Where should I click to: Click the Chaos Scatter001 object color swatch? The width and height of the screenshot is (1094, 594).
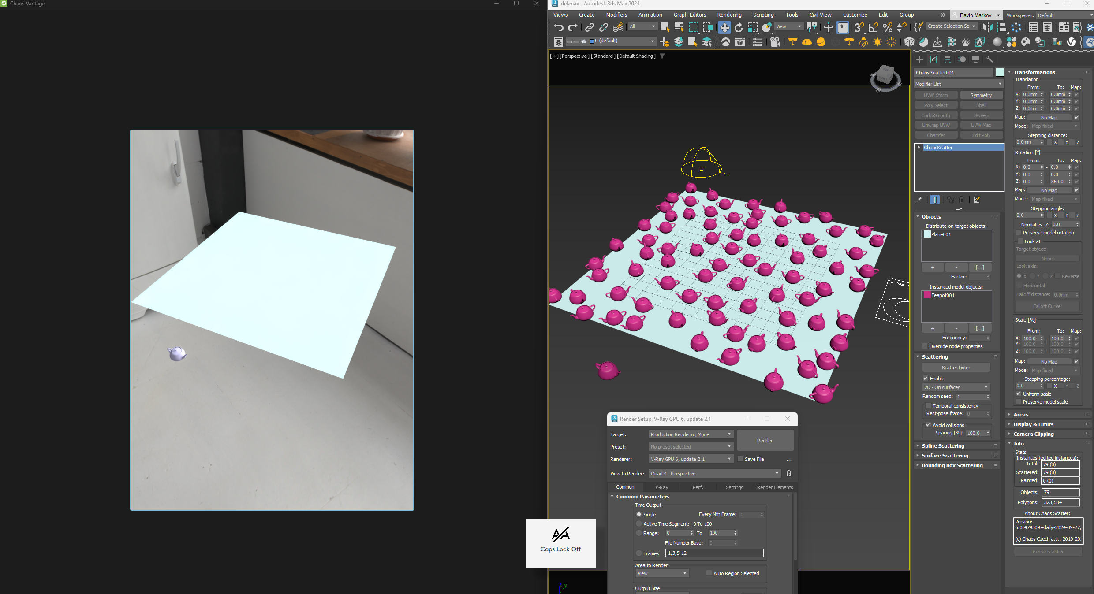(1000, 73)
